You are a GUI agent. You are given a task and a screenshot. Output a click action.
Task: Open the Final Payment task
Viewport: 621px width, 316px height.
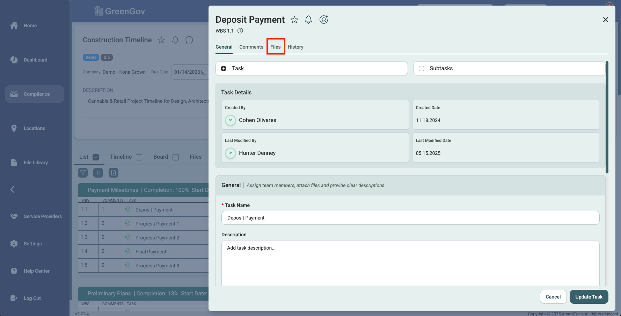pos(151,252)
